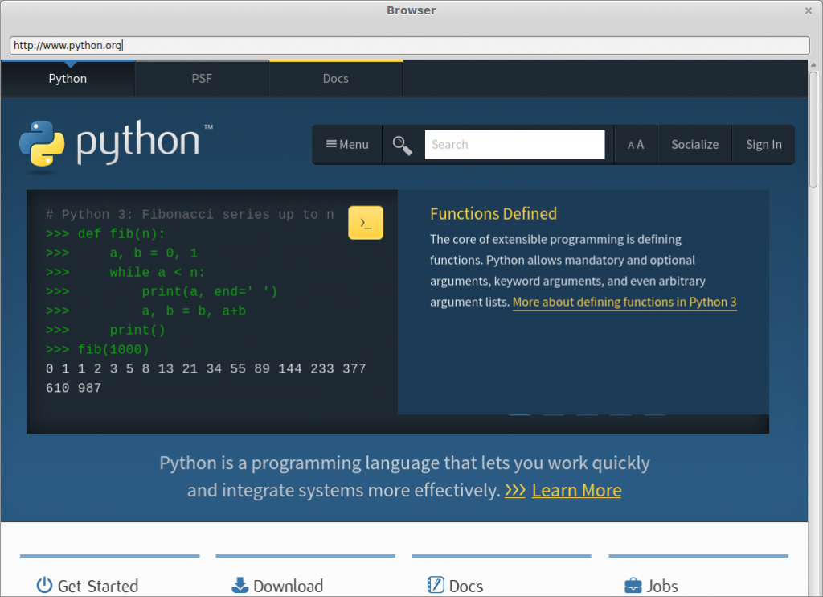The image size is (823, 597).
Task: Open the hamburger Menu button
Action: point(347,145)
